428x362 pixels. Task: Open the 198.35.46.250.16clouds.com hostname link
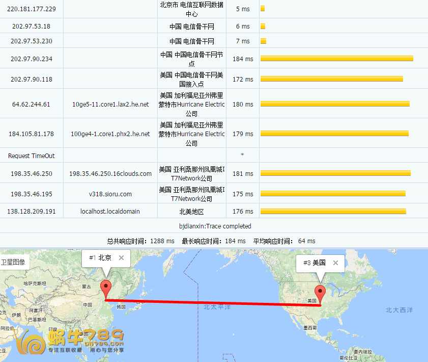point(110,173)
